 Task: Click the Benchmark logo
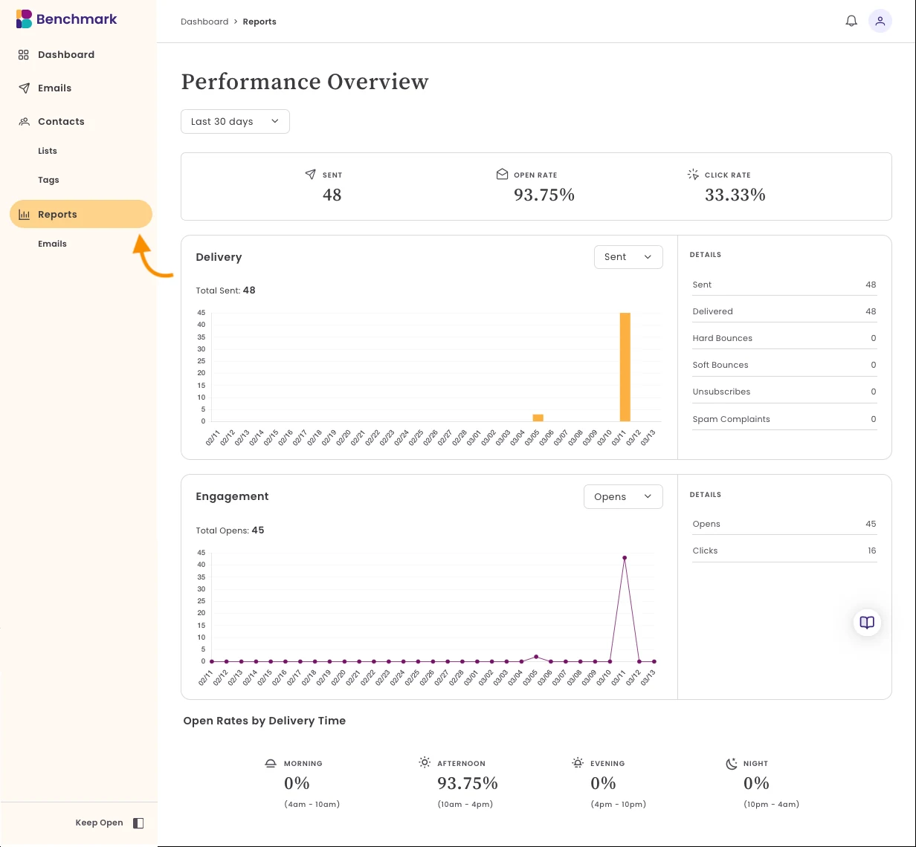click(x=66, y=19)
